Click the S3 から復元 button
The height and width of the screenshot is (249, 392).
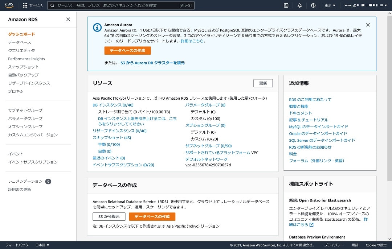(109, 216)
